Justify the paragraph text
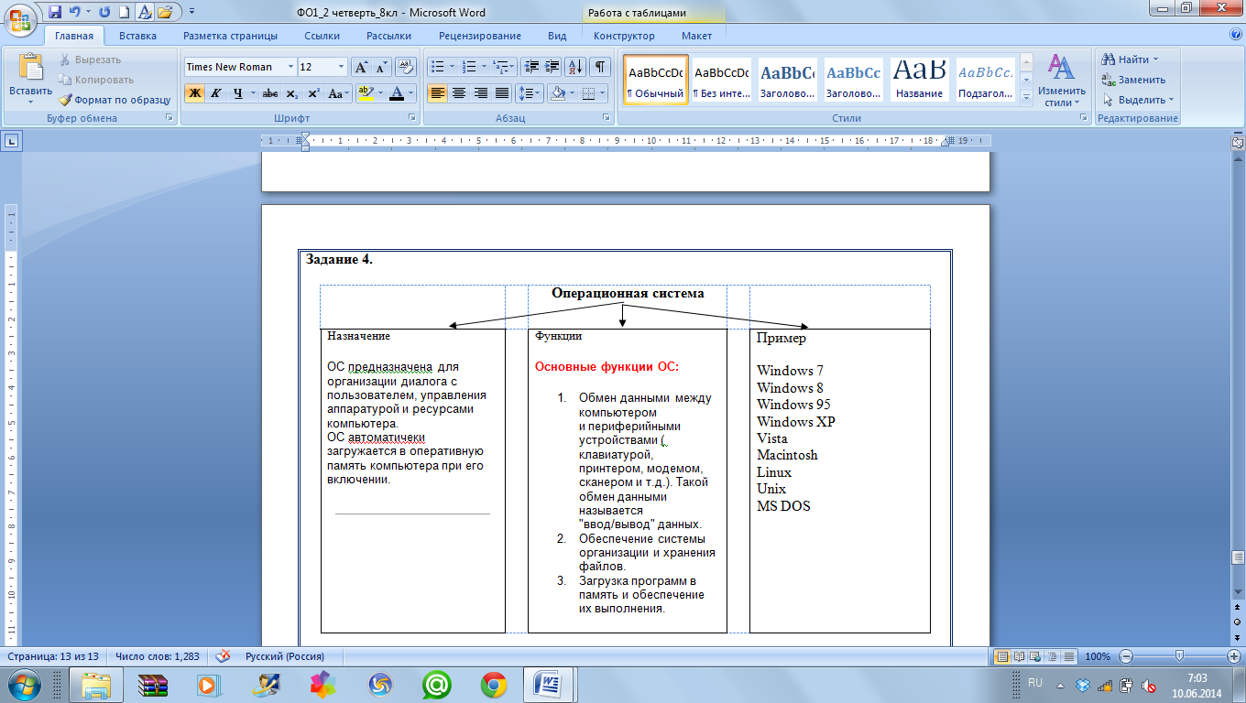This screenshot has width=1246, height=703. pyautogui.click(x=502, y=93)
